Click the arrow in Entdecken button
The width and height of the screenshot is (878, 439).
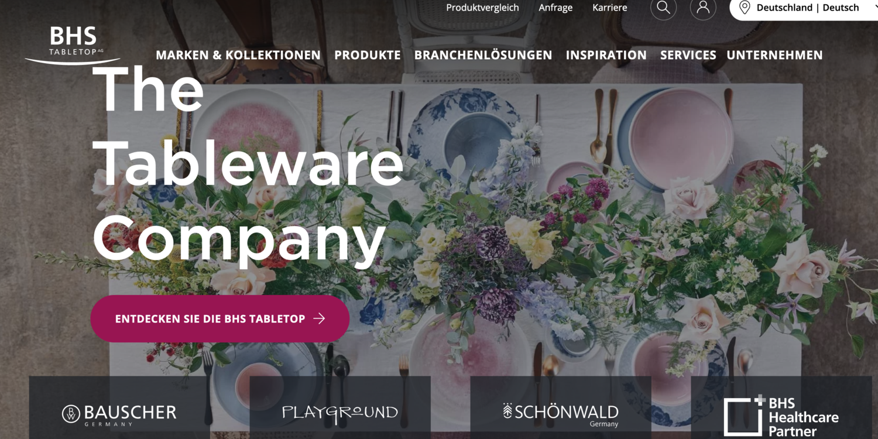(x=319, y=318)
